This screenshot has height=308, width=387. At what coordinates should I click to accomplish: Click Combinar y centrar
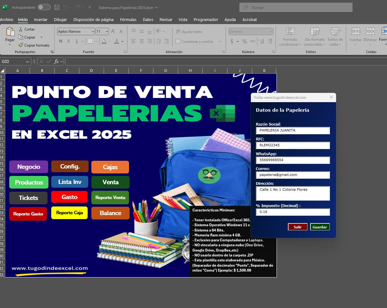[195, 41]
